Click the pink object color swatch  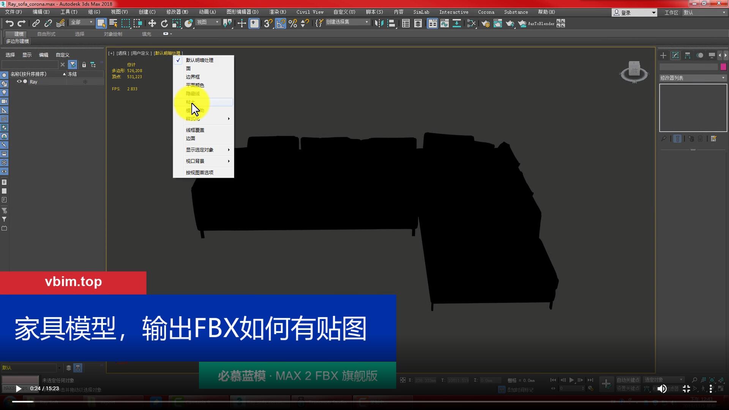pos(723,67)
